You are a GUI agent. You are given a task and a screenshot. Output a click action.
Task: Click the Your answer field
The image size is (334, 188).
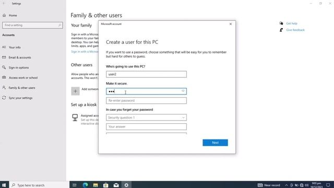[x=146, y=126]
